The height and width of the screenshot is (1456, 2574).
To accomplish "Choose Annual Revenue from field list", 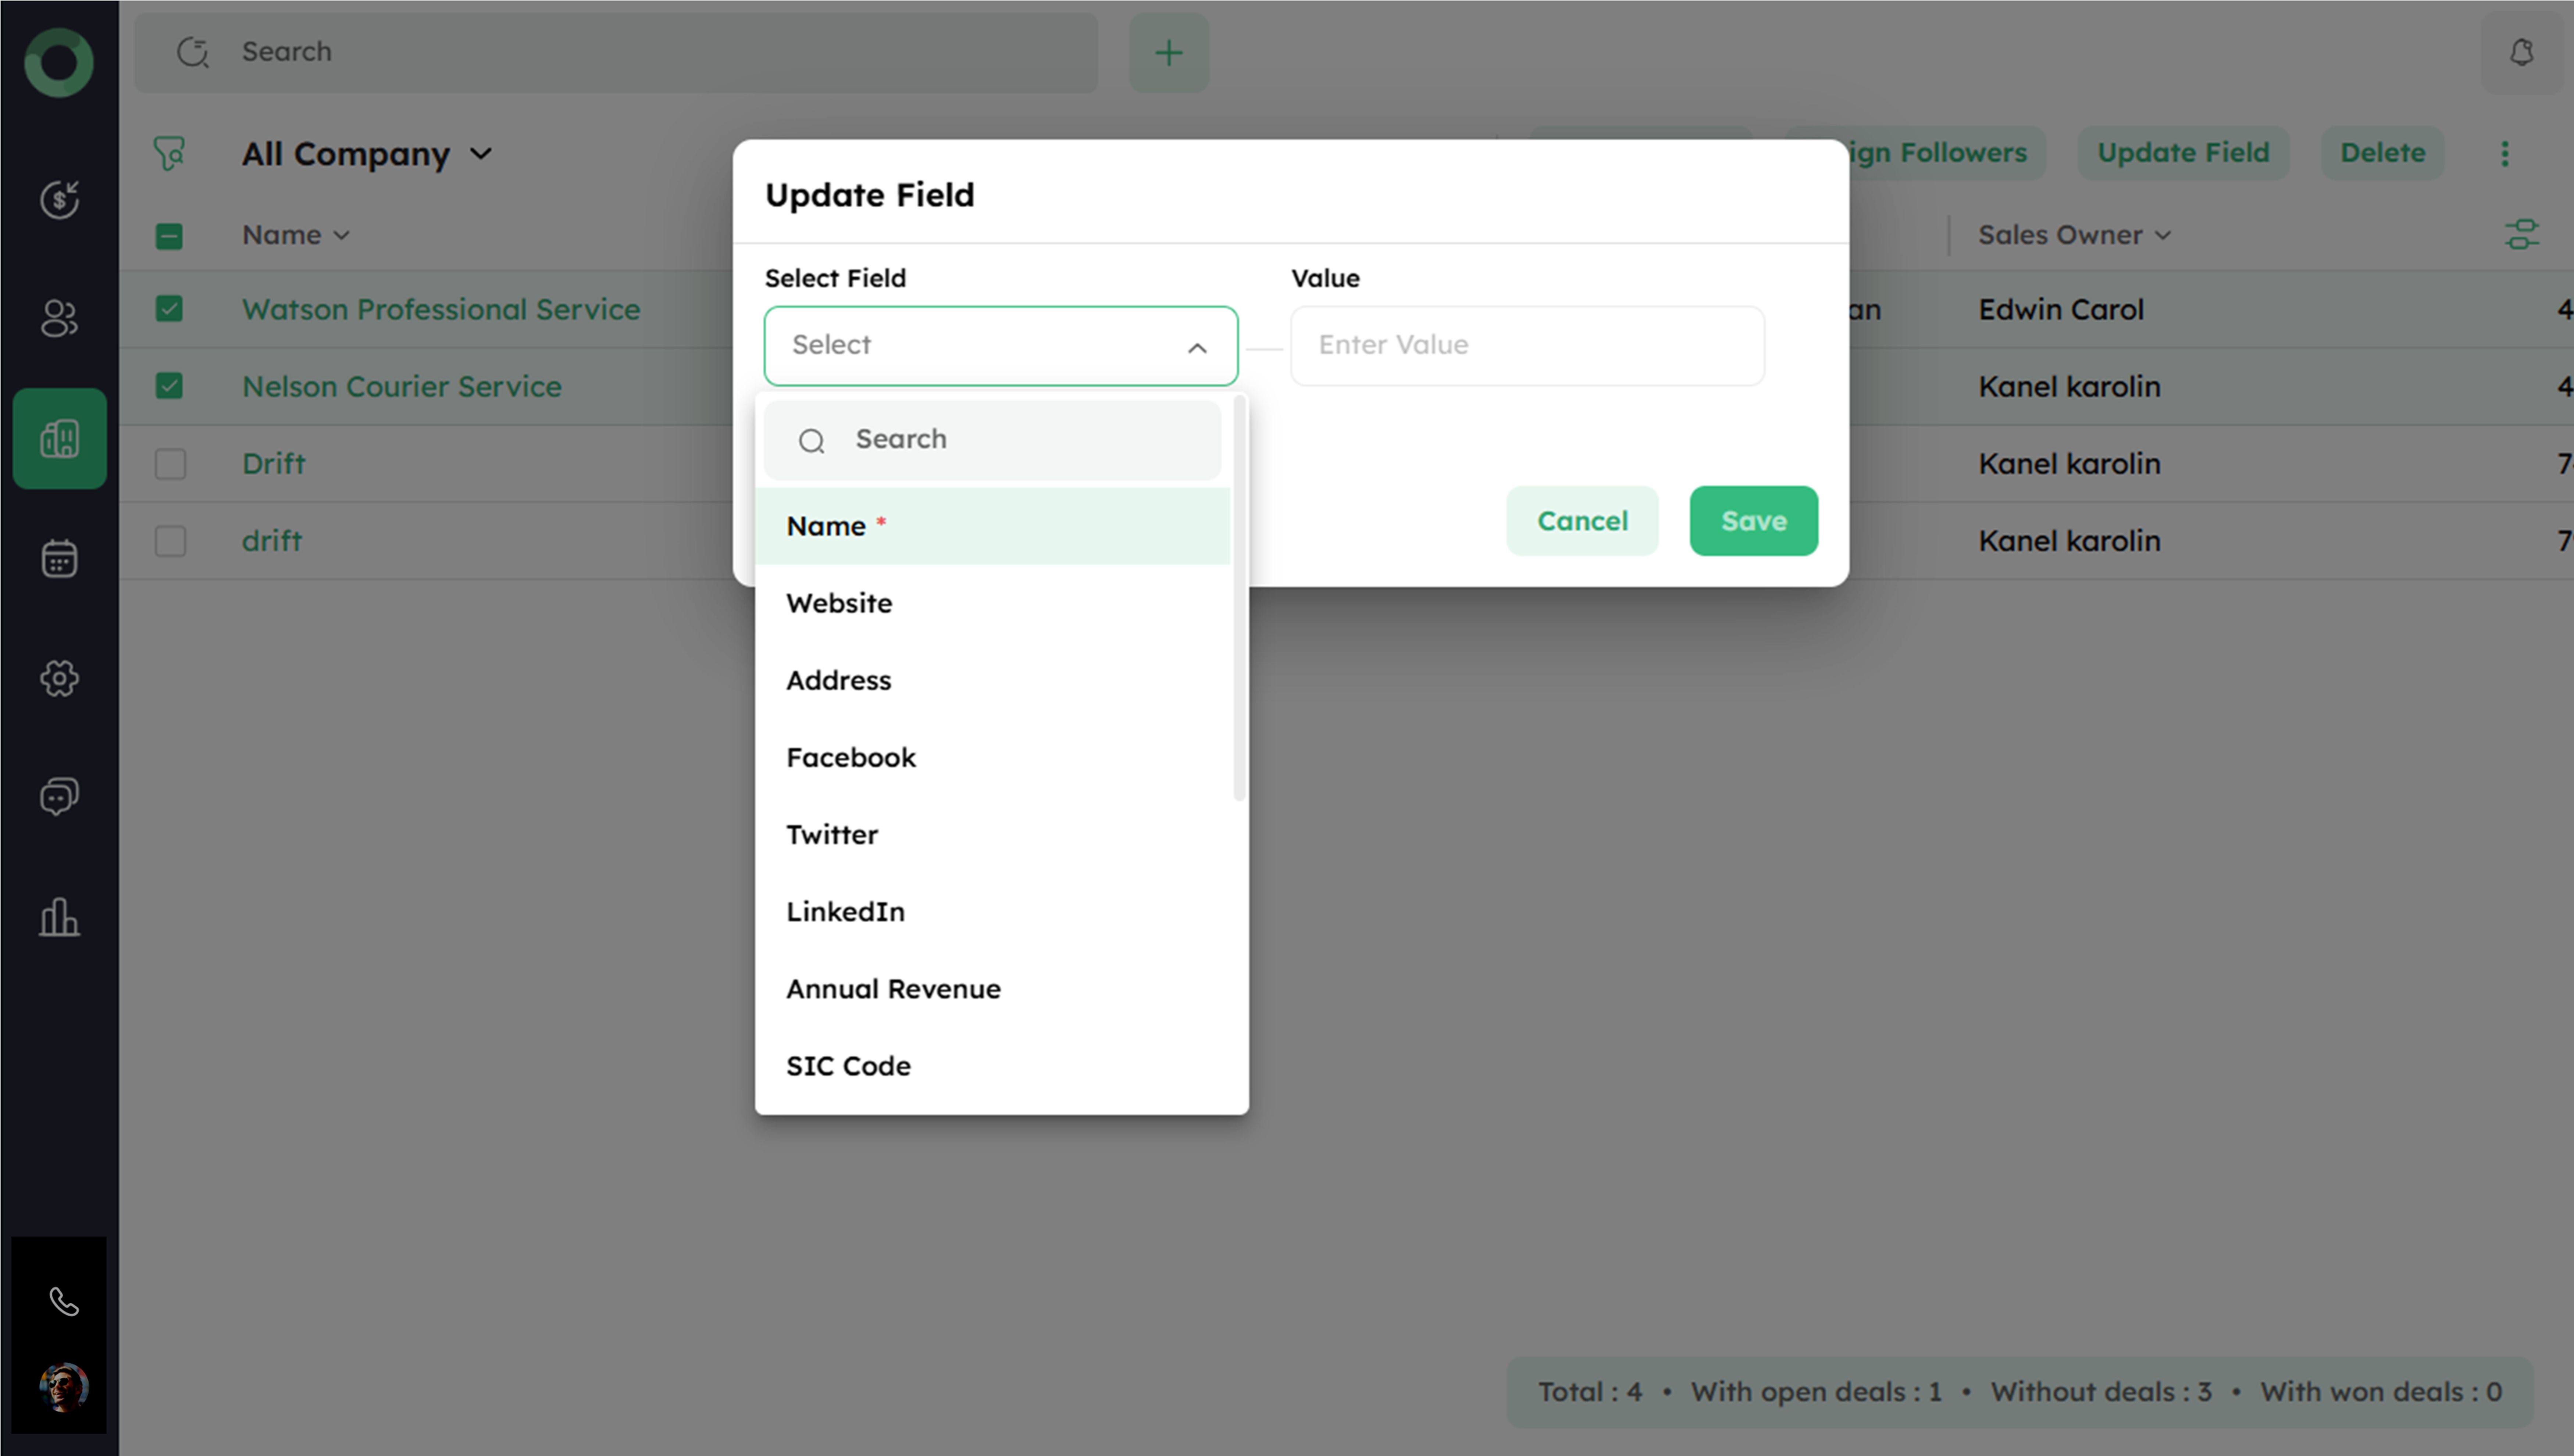I will (892, 989).
